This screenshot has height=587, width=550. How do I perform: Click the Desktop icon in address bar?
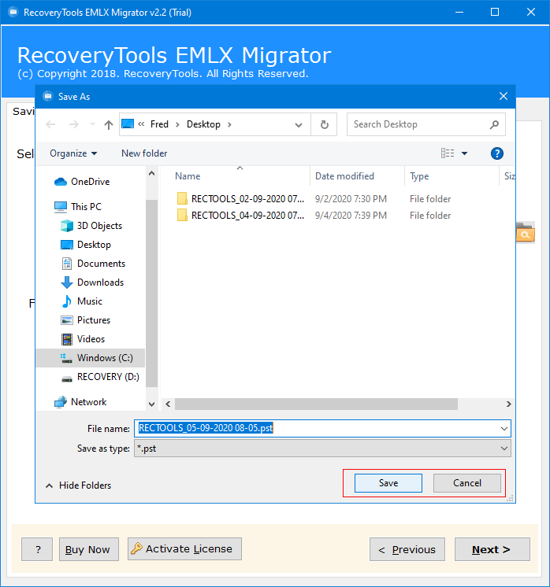click(x=128, y=124)
